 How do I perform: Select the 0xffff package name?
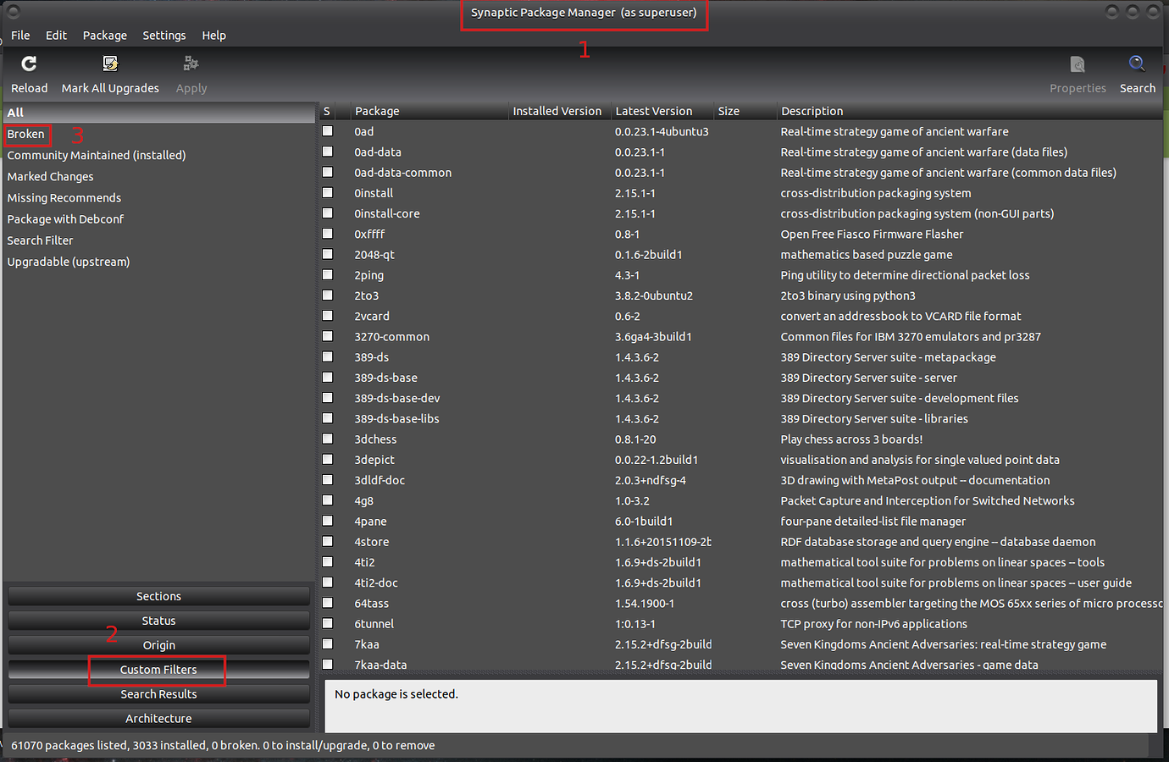pos(369,234)
